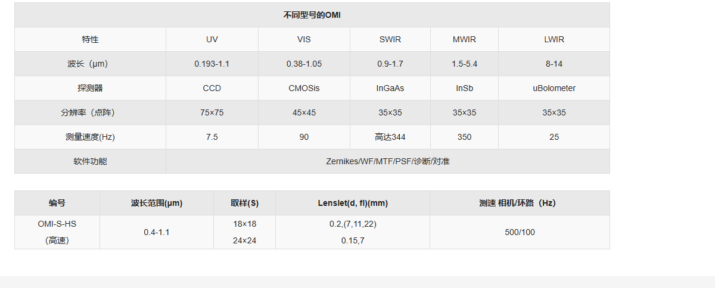Click the SWIR column header cell
The width and height of the screenshot is (715, 288).
(390, 40)
